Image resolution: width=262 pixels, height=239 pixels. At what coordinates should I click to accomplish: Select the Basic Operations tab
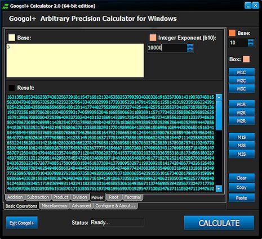[x=21, y=206]
